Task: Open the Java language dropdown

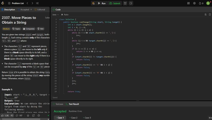Action: click(x=55, y=15)
